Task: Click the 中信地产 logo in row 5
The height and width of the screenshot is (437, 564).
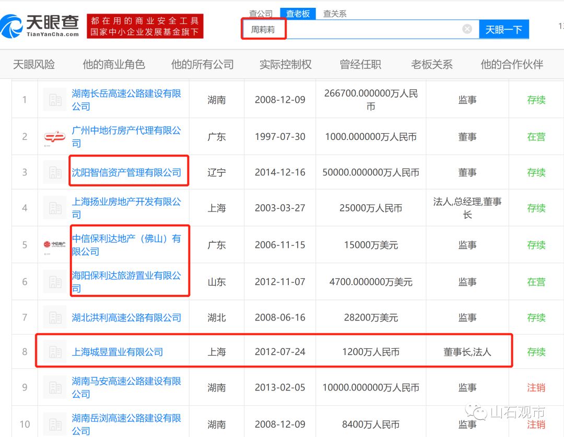Action: (x=54, y=245)
